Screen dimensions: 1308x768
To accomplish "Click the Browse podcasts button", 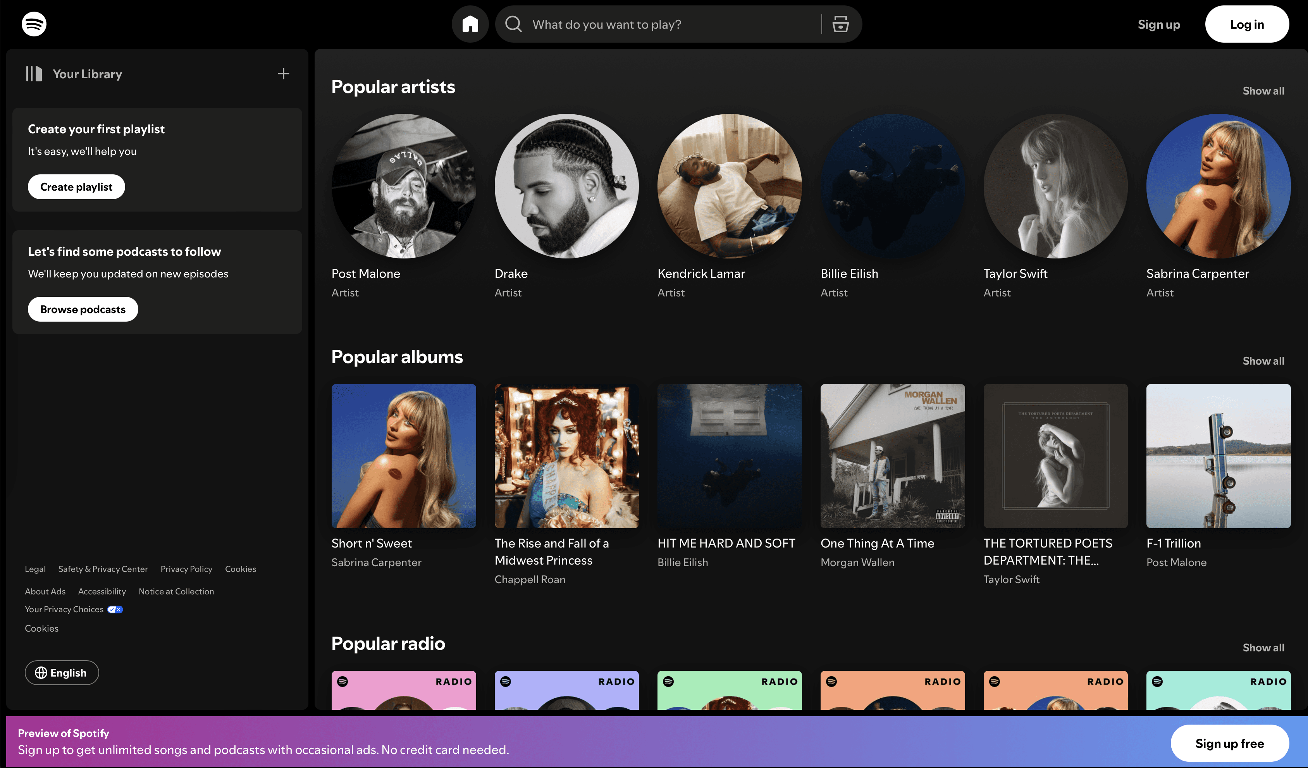I will pos(83,310).
